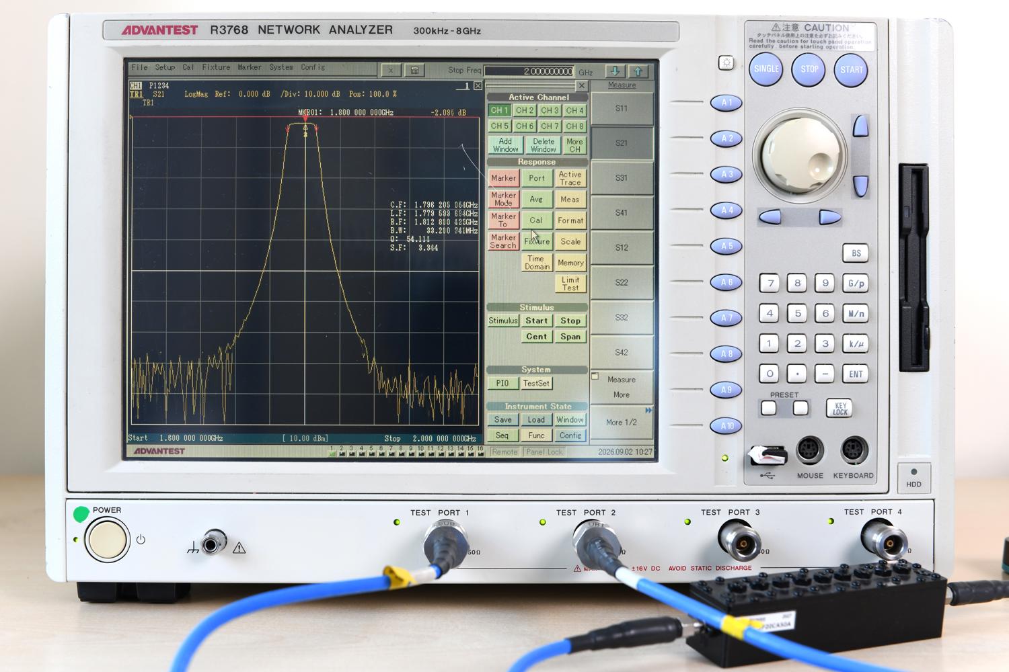Open the Format options

tap(570, 220)
